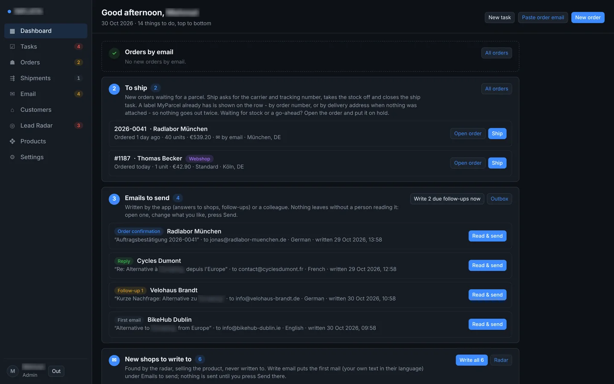Click Write all 6 button

472,360
